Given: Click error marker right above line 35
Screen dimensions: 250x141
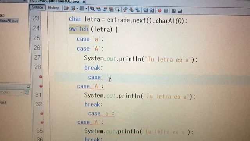Looking at the screenshot, I should click(42, 123).
